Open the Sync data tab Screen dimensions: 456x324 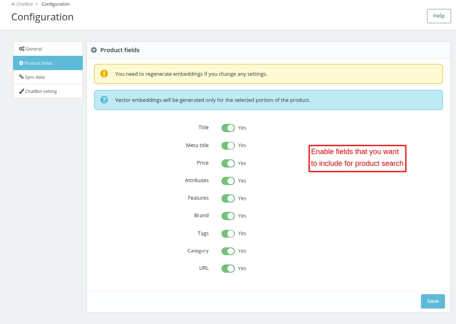click(x=35, y=77)
